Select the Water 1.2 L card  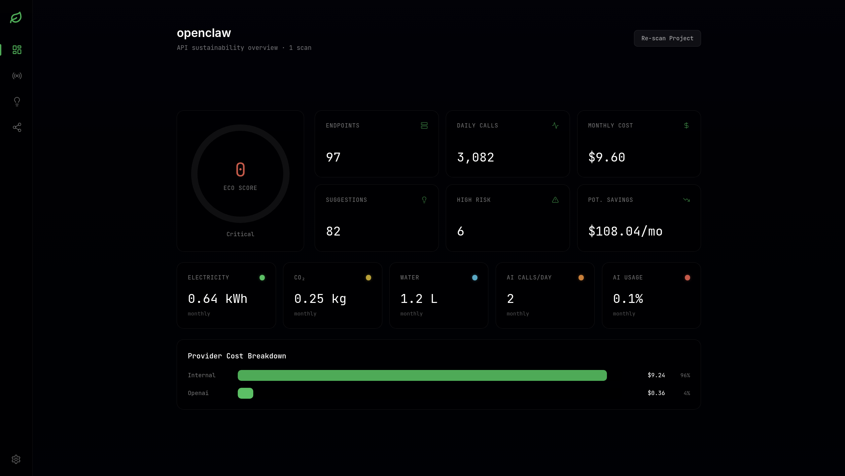439,295
